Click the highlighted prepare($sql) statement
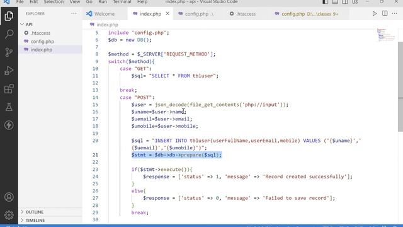The height and width of the screenshot is (227, 403). click(x=176, y=155)
